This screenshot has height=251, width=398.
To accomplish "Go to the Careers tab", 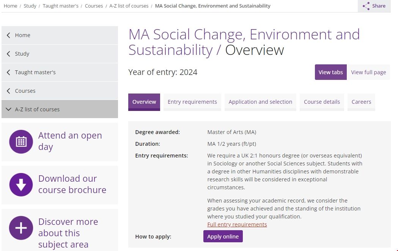I will (x=361, y=102).
